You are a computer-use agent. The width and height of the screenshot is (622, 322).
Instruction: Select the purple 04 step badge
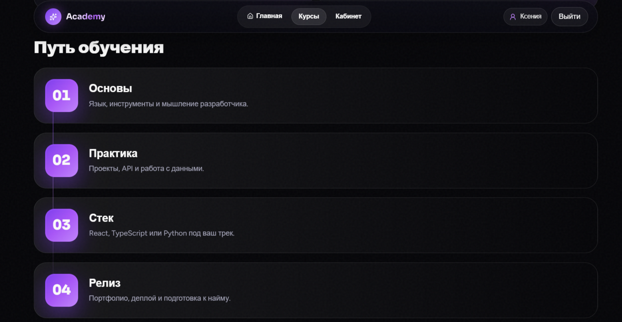(61, 290)
